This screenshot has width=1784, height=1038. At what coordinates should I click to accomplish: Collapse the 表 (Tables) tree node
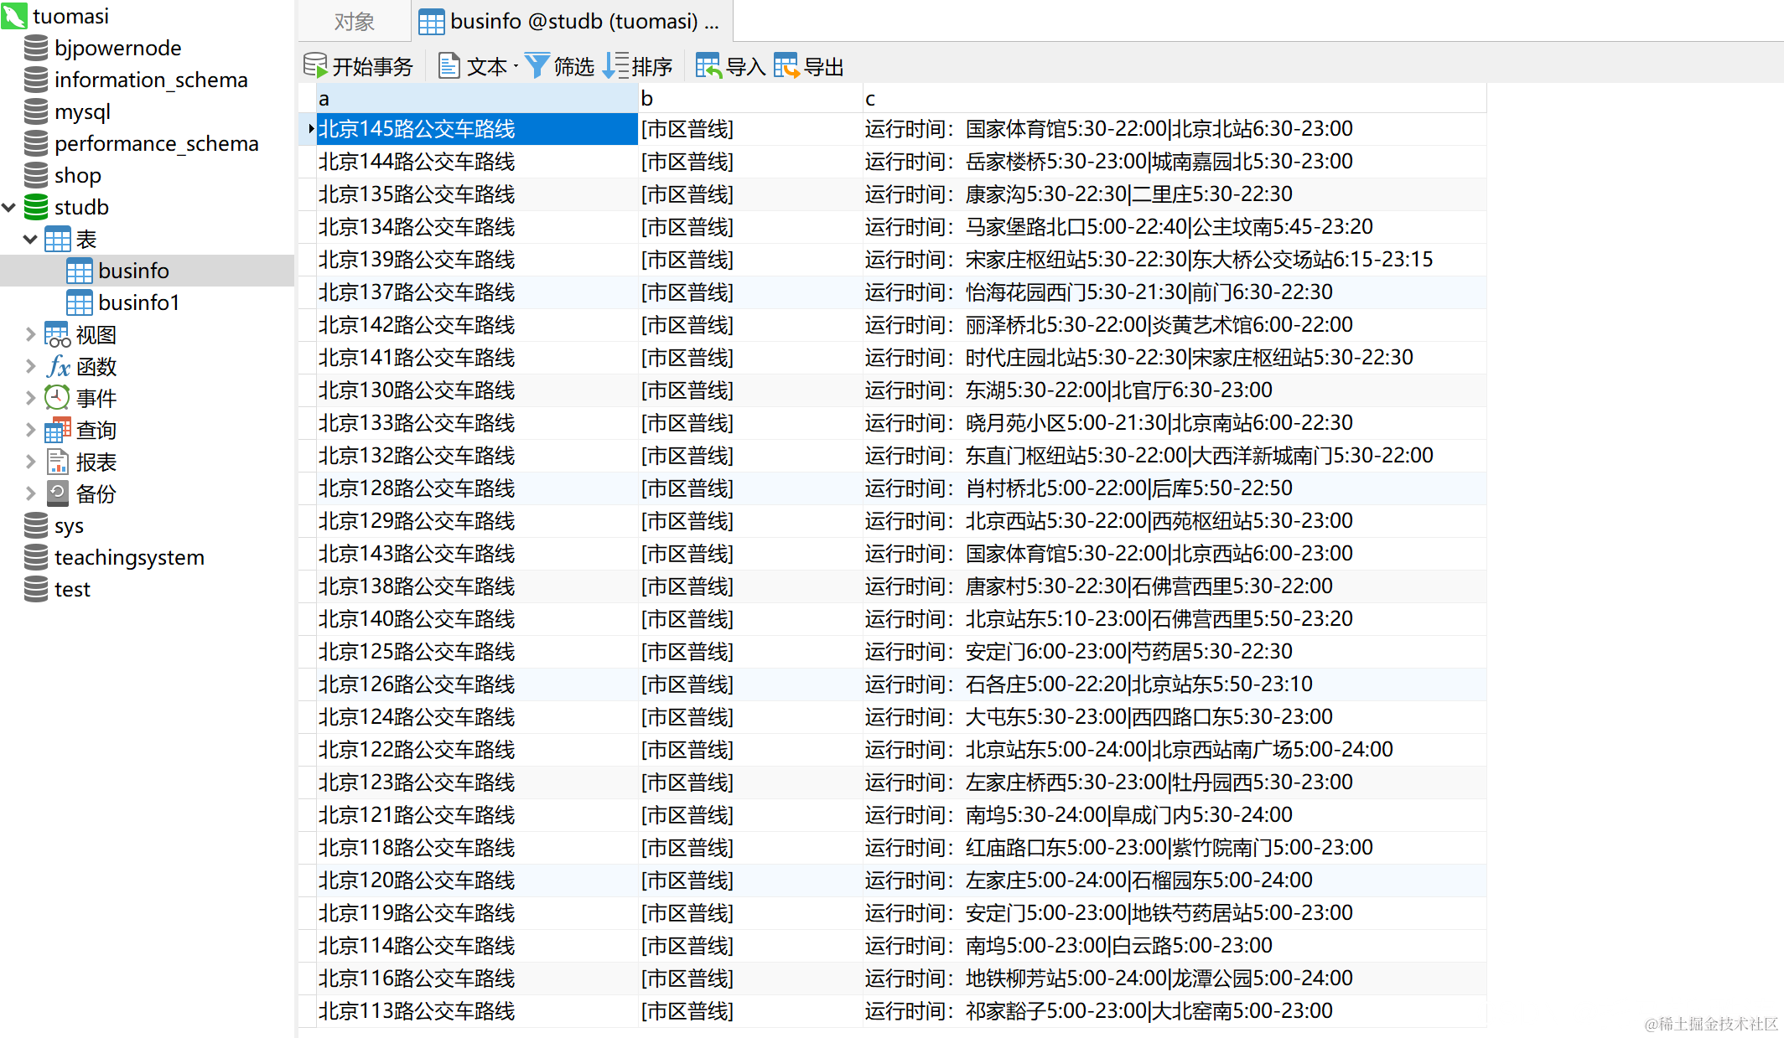(x=30, y=239)
